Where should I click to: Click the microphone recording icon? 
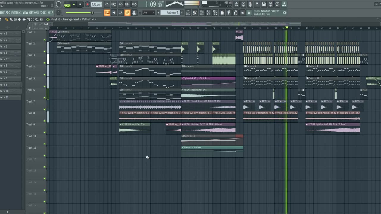pyautogui.click(x=250, y=4)
